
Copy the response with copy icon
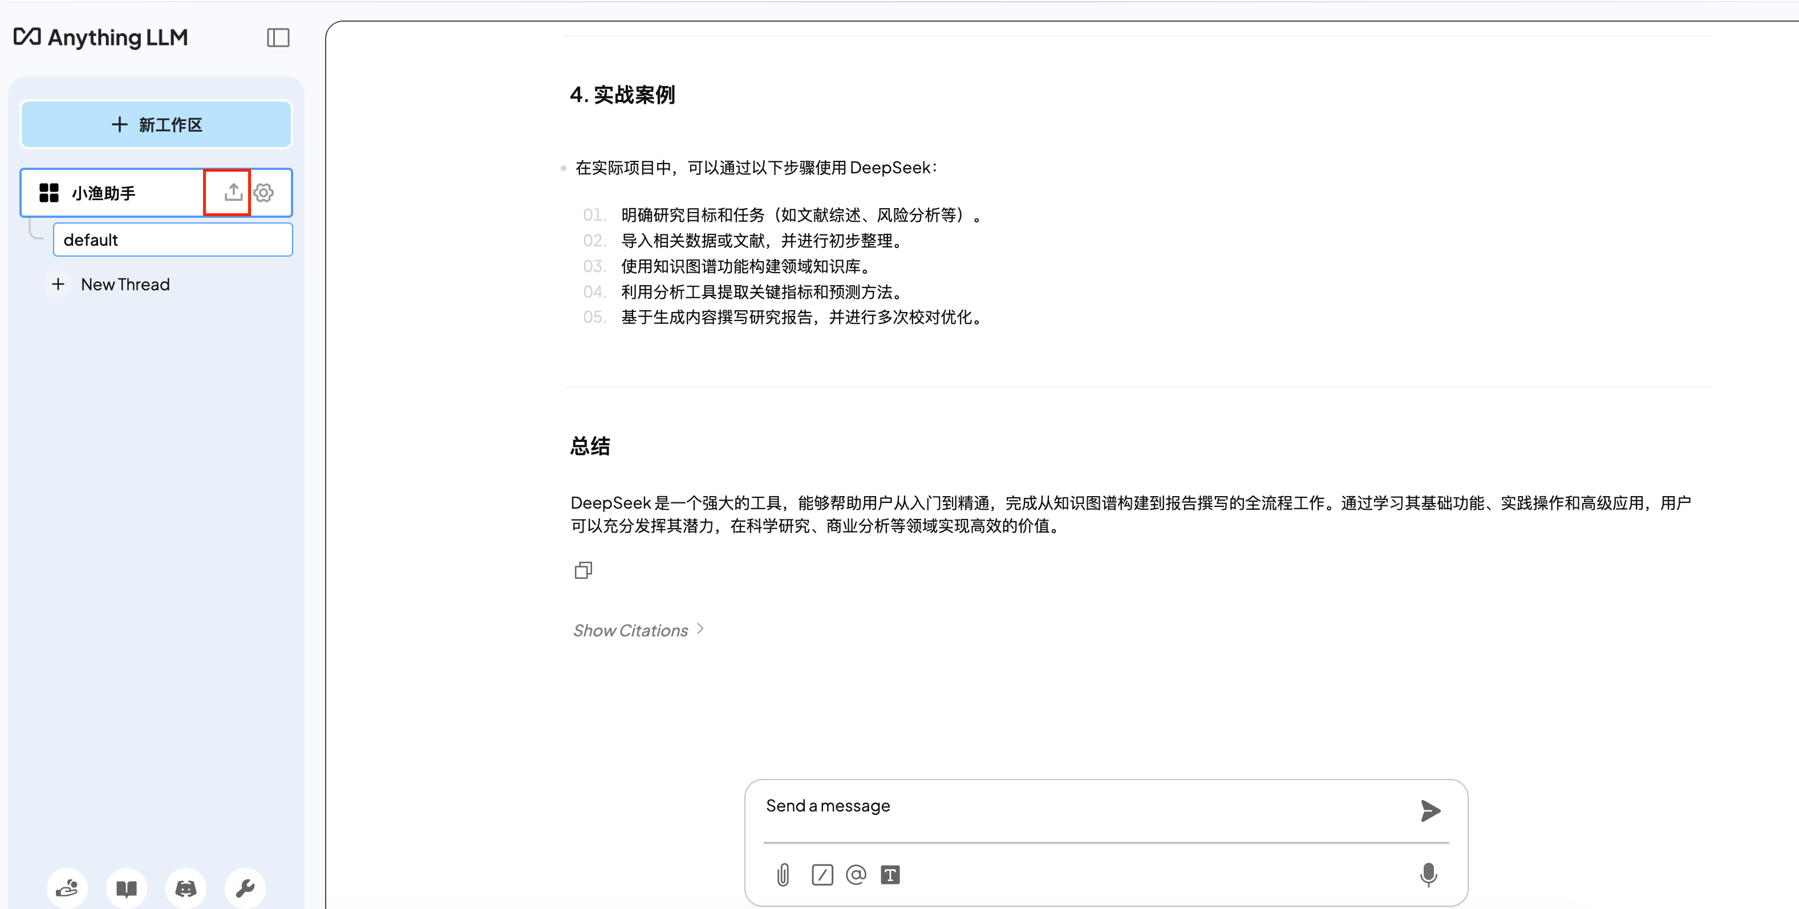pos(583,570)
